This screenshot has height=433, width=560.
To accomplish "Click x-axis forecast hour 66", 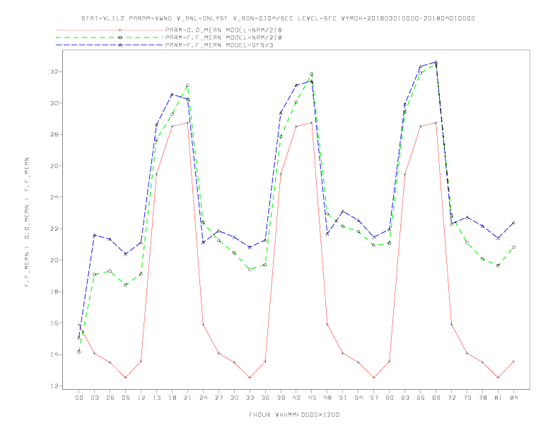I will pyautogui.click(x=421, y=398).
